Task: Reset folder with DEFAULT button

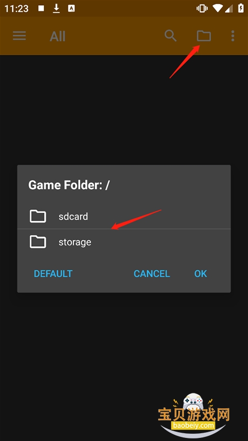Action: pyautogui.click(x=53, y=273)
